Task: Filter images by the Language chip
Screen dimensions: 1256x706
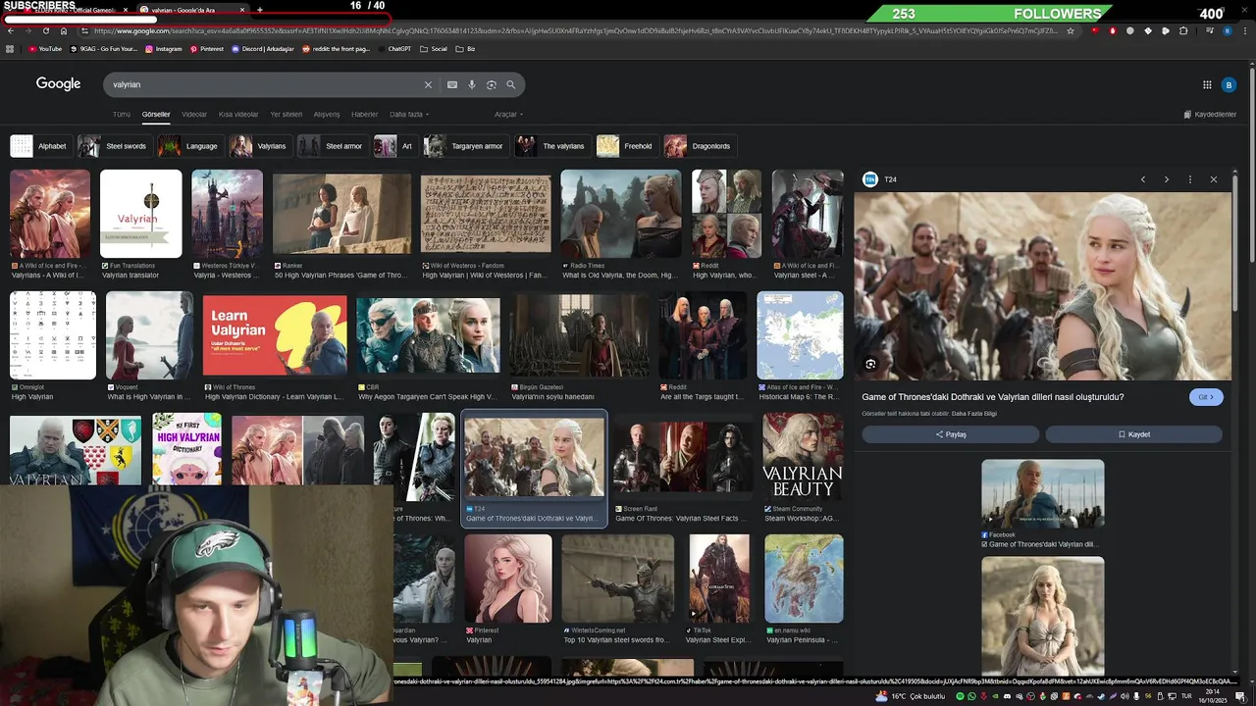Action: tap(190, 146)
